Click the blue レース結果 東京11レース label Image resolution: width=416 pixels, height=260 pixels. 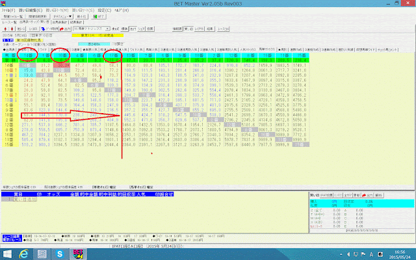pos(12,238)
